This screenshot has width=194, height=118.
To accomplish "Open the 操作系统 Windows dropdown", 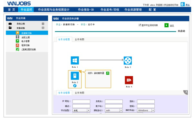I will click(146, 110).
